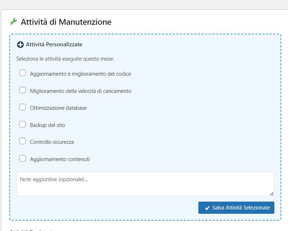Click the 'Controllo sicurezza' label text
This screenshot has width=288, height=231.
point(52,142)
